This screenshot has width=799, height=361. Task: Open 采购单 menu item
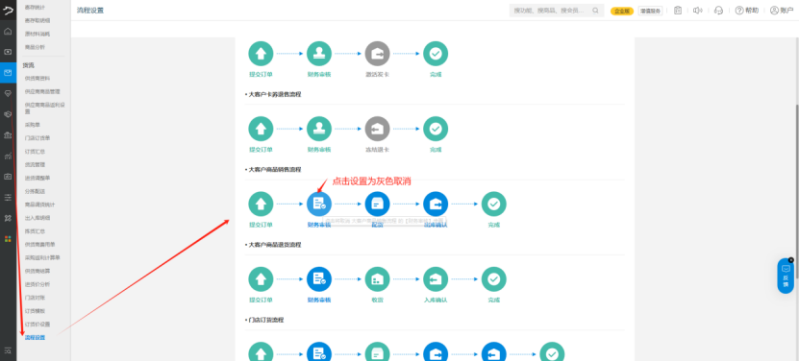coord(32,125)
